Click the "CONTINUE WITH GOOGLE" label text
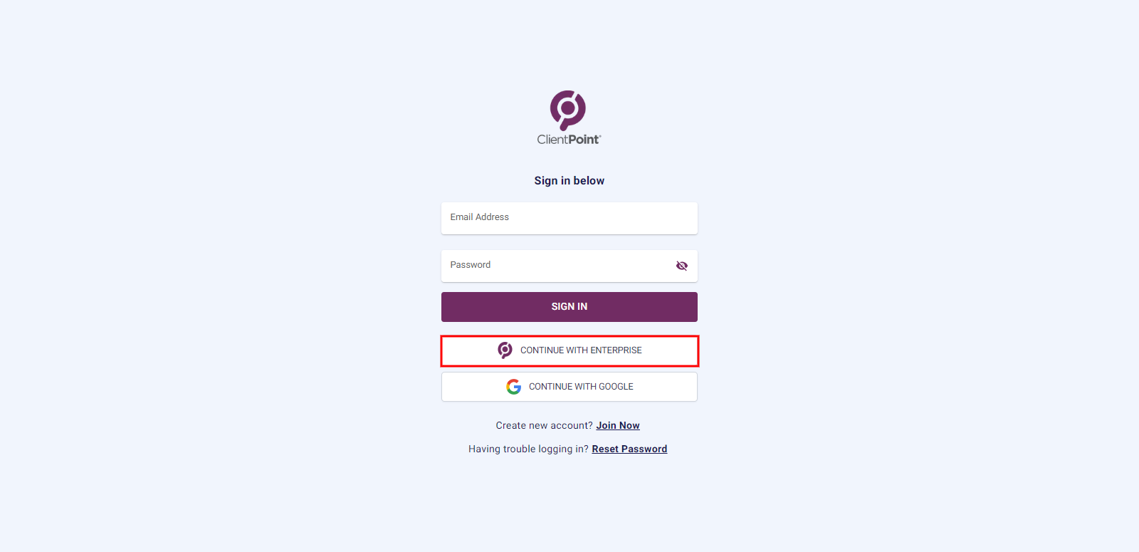1139x552 pixels. (581, 387)
